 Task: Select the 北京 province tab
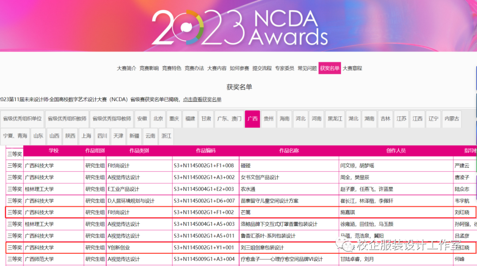coord(158,119)
